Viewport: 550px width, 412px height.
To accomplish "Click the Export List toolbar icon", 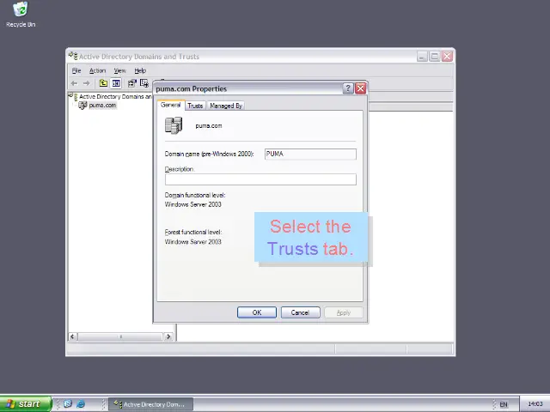I will tap(144, 83).
